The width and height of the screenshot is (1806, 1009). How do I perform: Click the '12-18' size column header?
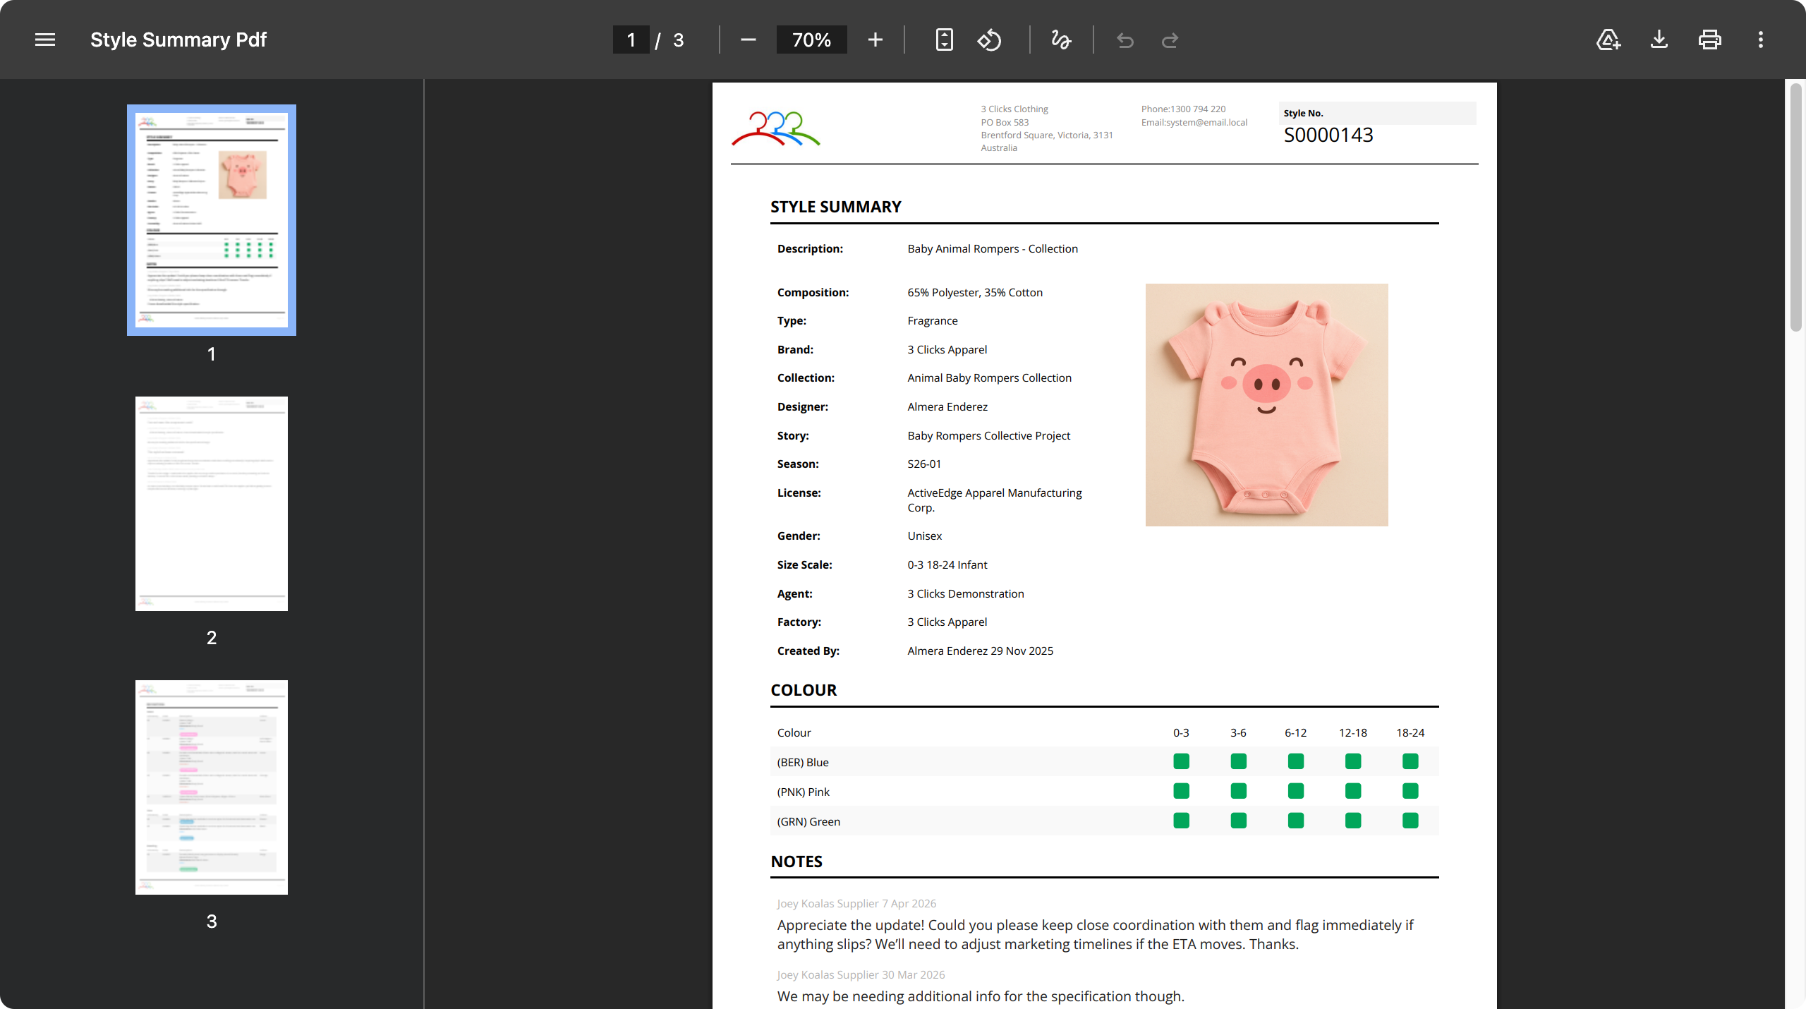pyautogui.click(x=1353, y=732)
